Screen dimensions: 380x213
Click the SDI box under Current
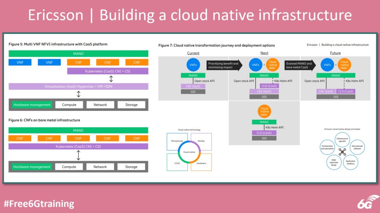point(193,92)
